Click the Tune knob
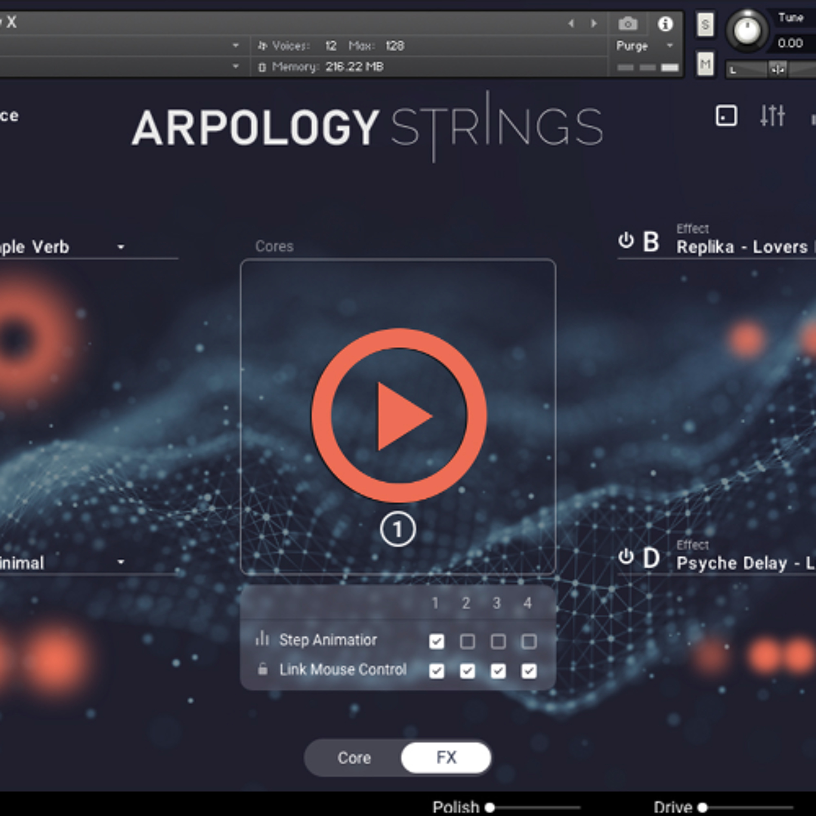Viewport: 816px width, 816px height. pos(747,30)
